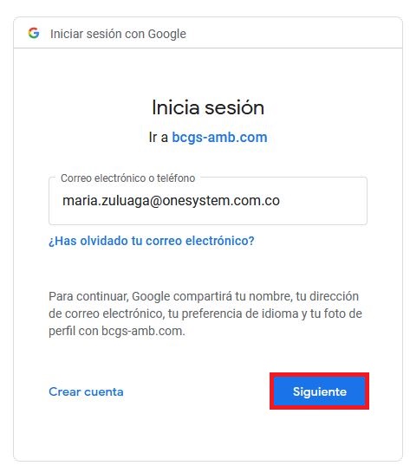Open the Crear cuenta link
Viewport: 410px width, 472px height.
[86, 391]
